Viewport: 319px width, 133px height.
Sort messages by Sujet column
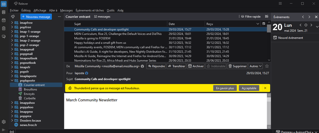coord(120,24)
